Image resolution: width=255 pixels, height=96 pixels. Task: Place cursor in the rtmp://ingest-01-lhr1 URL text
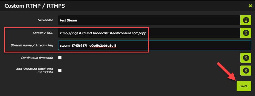103,33
